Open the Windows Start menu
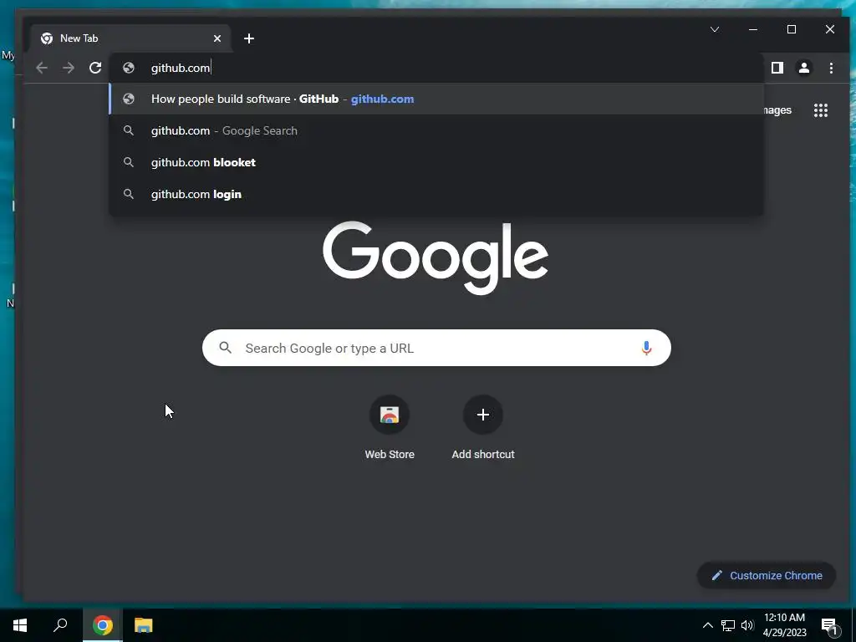 point(20,625)
